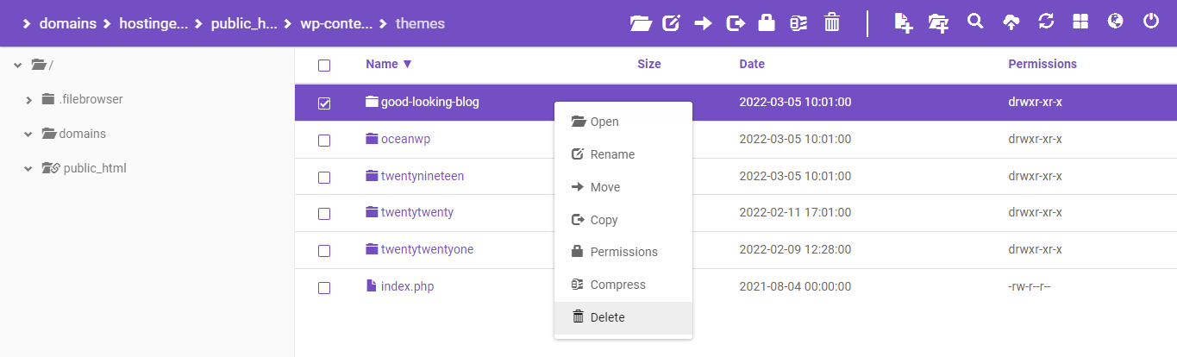Click themes in the breadcrumb

pyautogui.click(x=420, y=23)
